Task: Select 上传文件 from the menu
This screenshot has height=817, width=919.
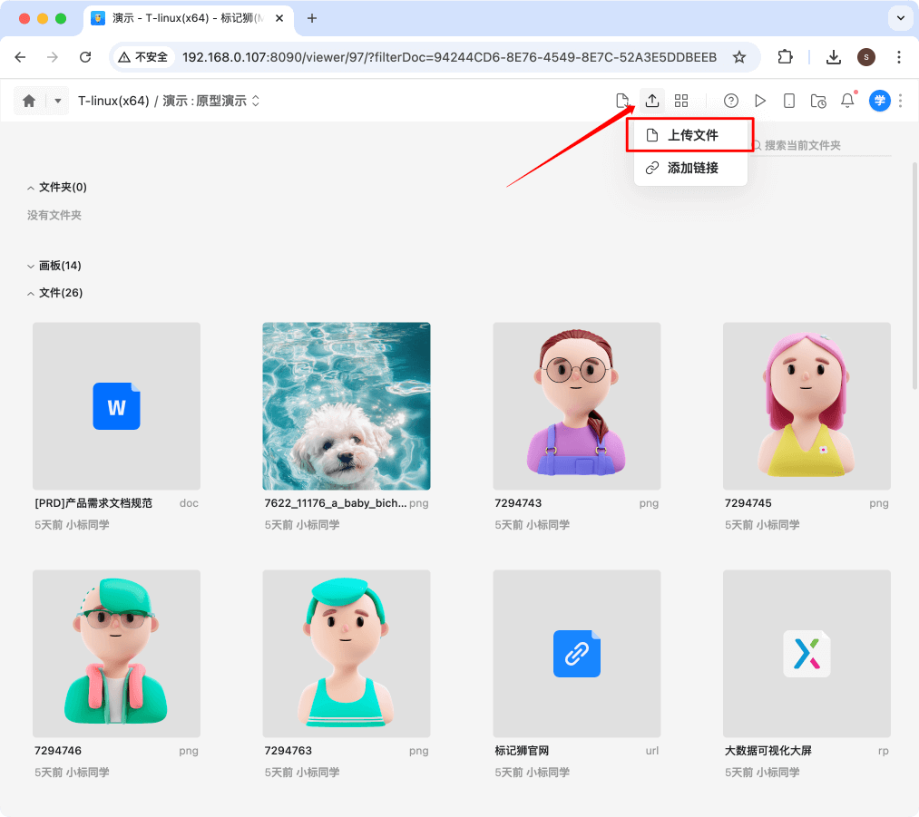Action: pos(691,135)
